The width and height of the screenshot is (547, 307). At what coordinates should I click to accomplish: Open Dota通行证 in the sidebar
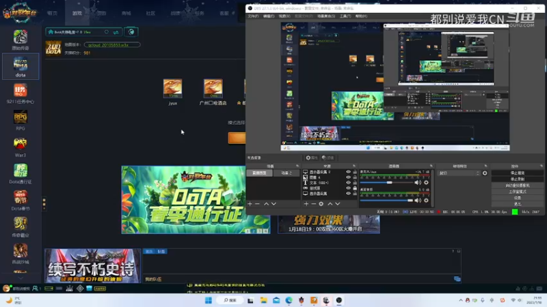[x=21, y=174]
